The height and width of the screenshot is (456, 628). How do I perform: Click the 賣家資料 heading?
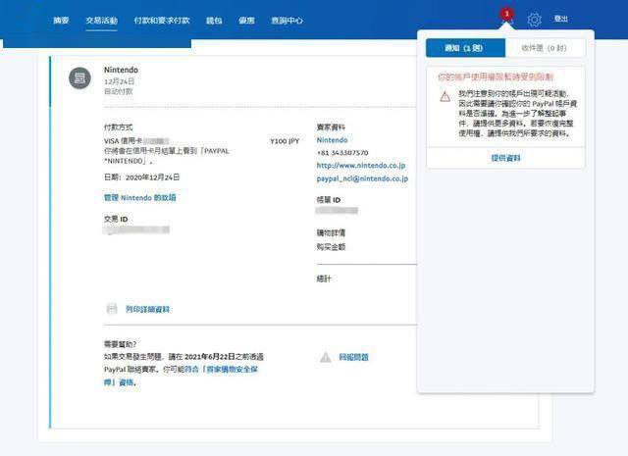click(x=331, y=127)
